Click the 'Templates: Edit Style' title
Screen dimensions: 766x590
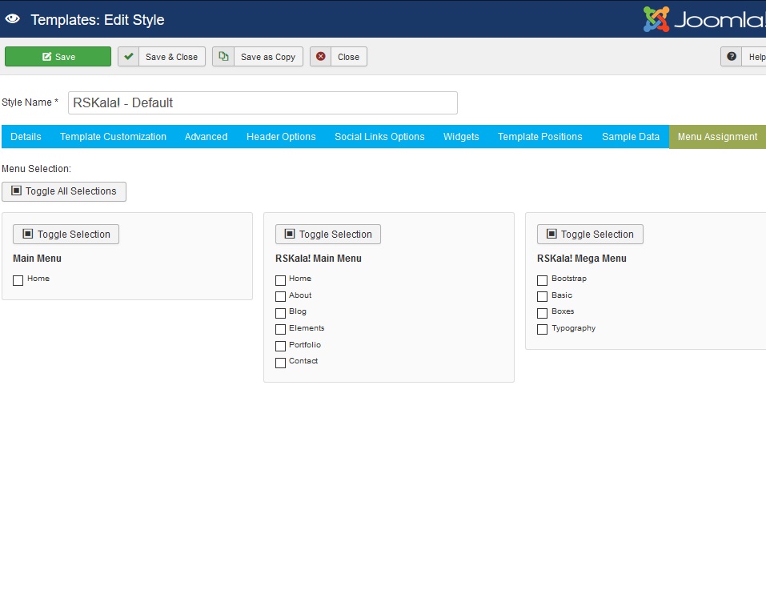coord(98,20)
